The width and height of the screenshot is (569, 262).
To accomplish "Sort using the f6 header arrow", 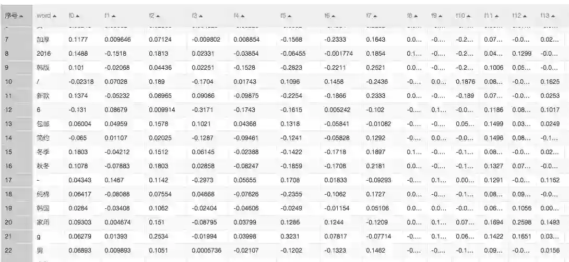I will (334, 16).
